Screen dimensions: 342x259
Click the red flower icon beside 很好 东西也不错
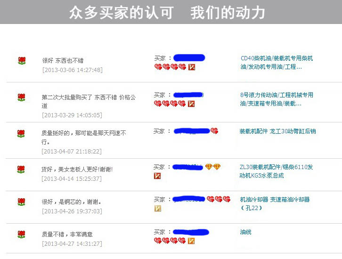click(22, 61)
